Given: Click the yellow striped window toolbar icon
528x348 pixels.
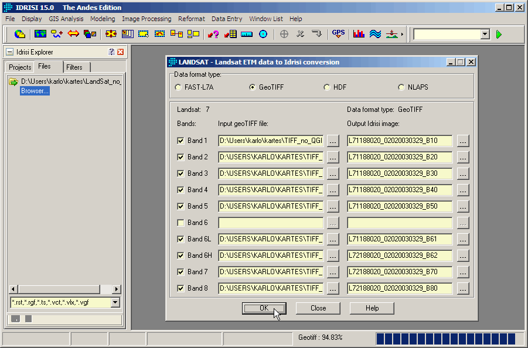Looking at the screenshot, I should coord(128,34).
